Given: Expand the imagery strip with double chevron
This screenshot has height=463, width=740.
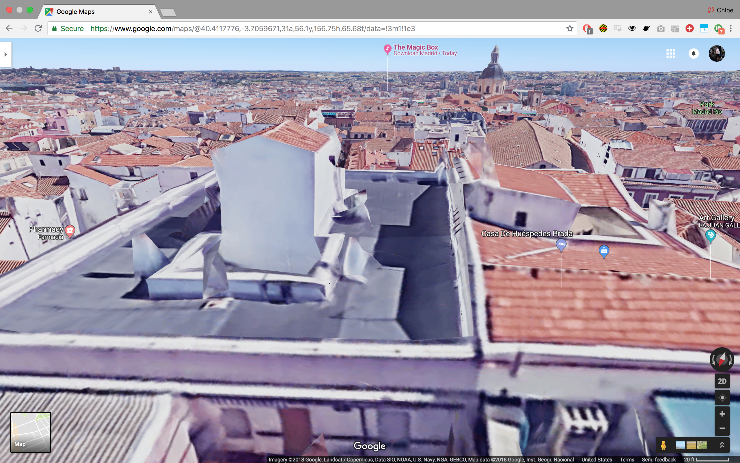Looking at the screenshot, I should [x=722, y=445].
